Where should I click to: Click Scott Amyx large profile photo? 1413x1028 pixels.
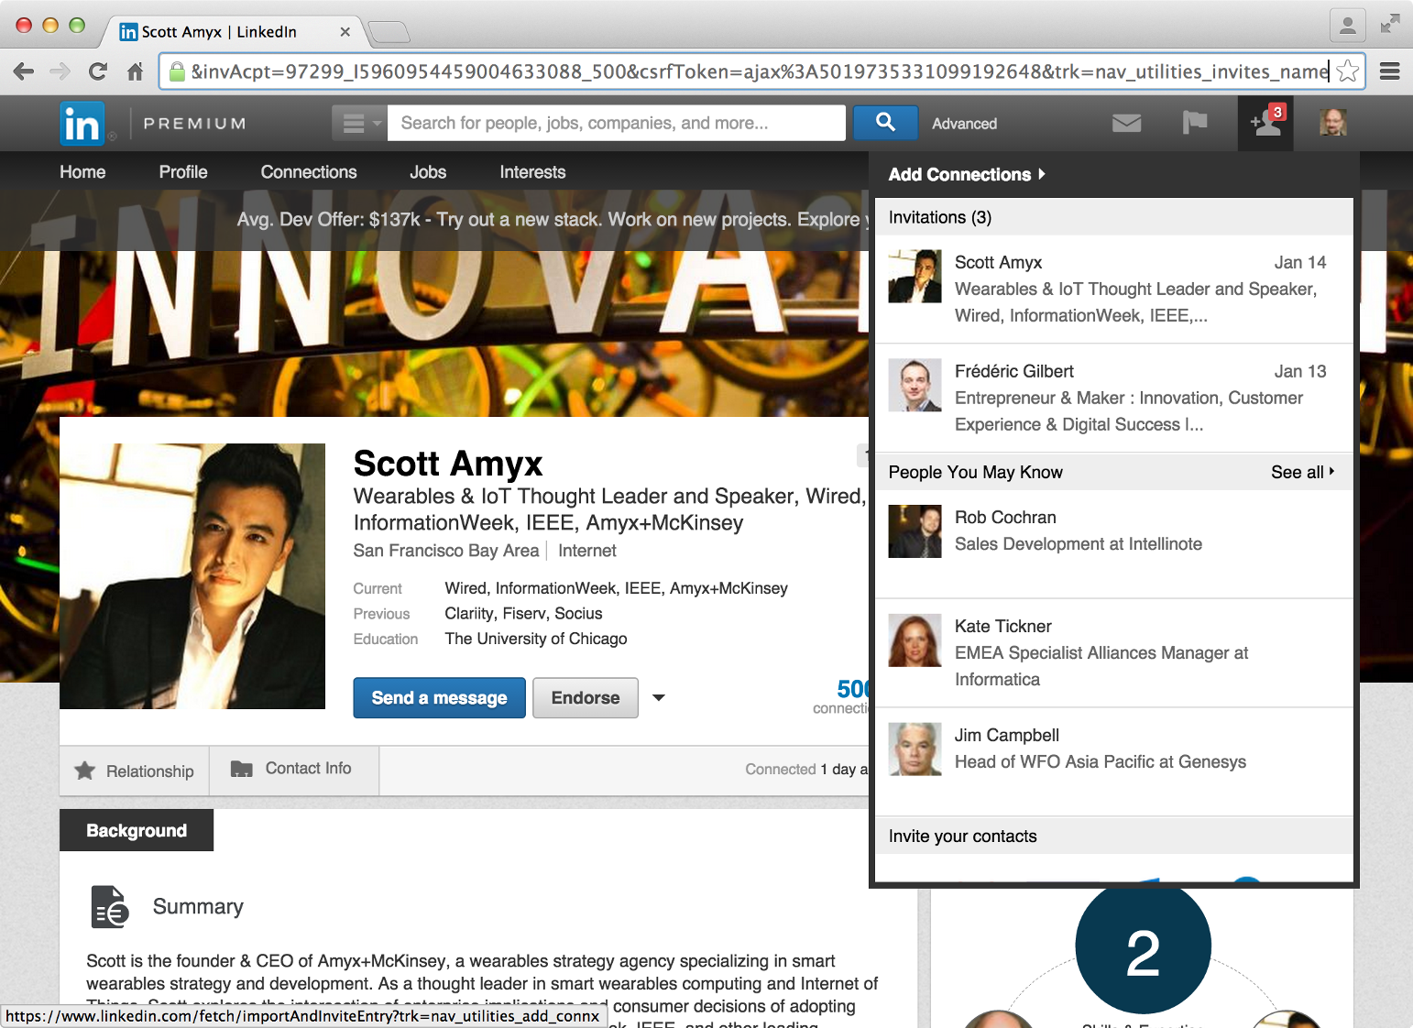pyautogui.click(x=192, y=576)
